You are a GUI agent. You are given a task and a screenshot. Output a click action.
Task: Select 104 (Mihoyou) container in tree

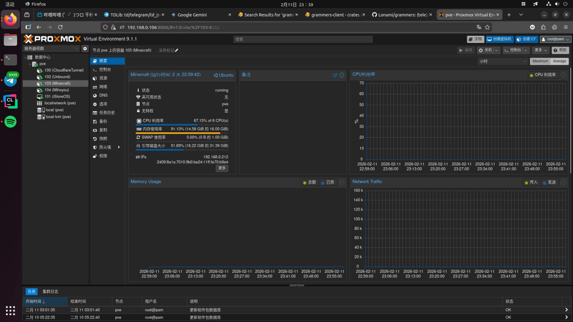coord(57,90)
